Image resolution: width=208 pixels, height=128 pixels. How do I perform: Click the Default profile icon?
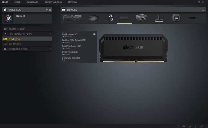pyautogui.click(x=8, y=18)
